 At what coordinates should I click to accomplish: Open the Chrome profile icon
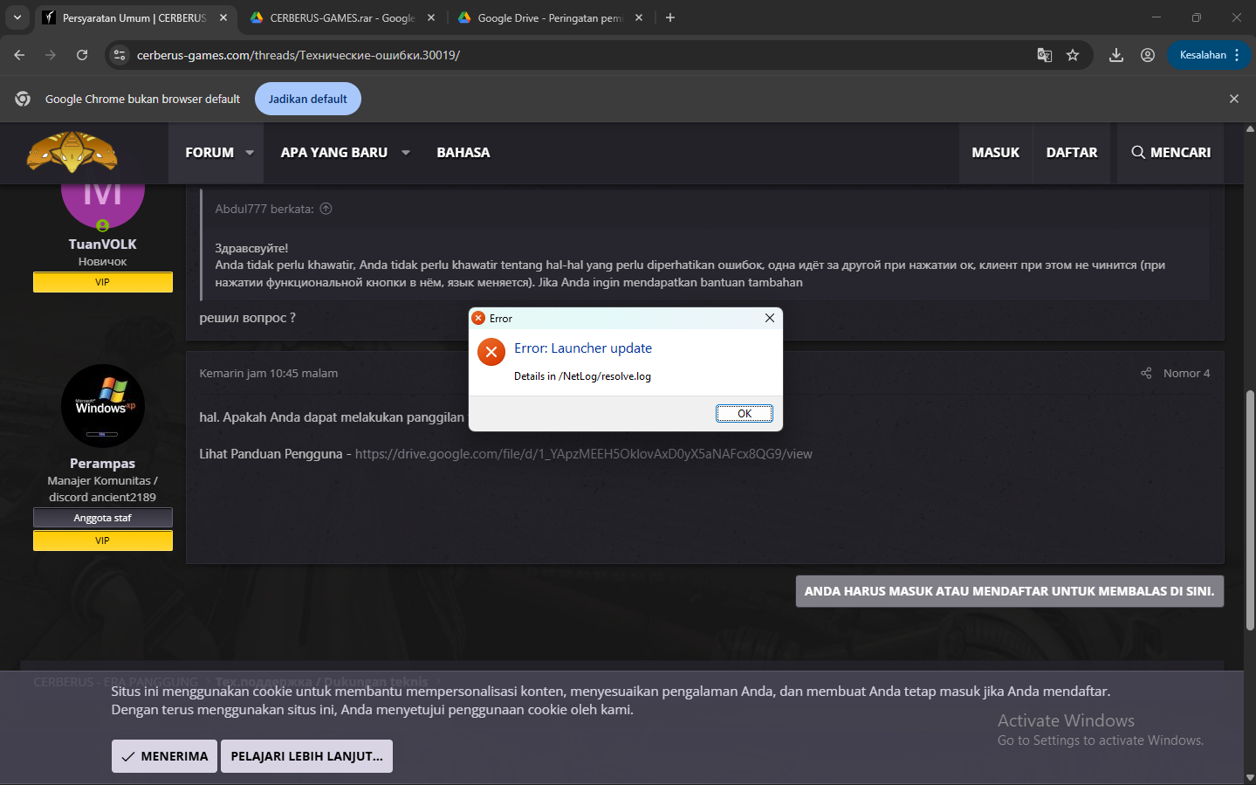(x=1148, y=54)
